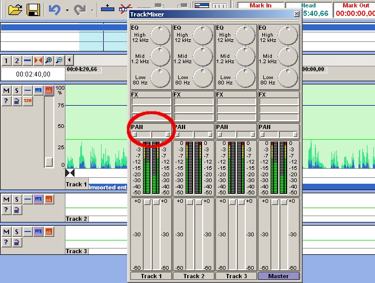Open a file with the folder icon
Screen dimensions: 375x283
click(x=15, y=10)
